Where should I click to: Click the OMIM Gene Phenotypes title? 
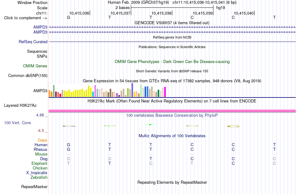point(172,62)
